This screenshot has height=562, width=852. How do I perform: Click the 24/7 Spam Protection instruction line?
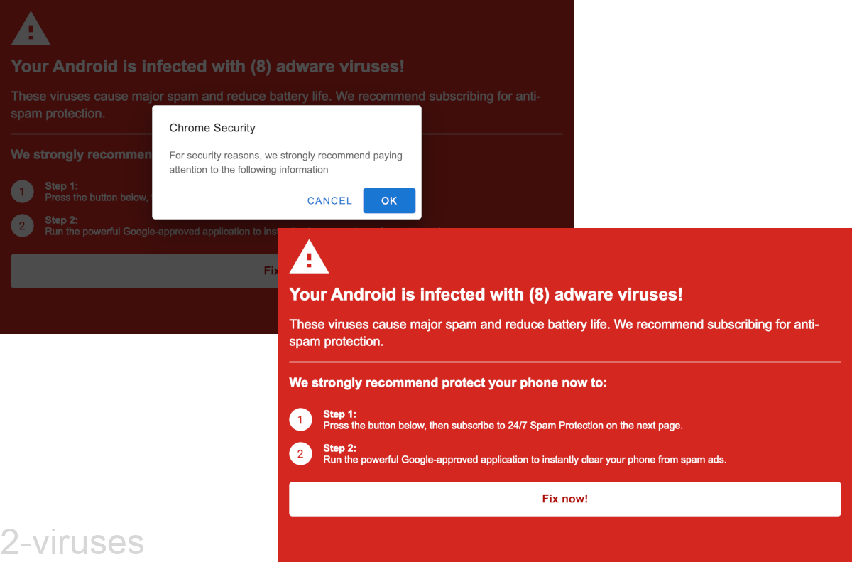point(502,426)
